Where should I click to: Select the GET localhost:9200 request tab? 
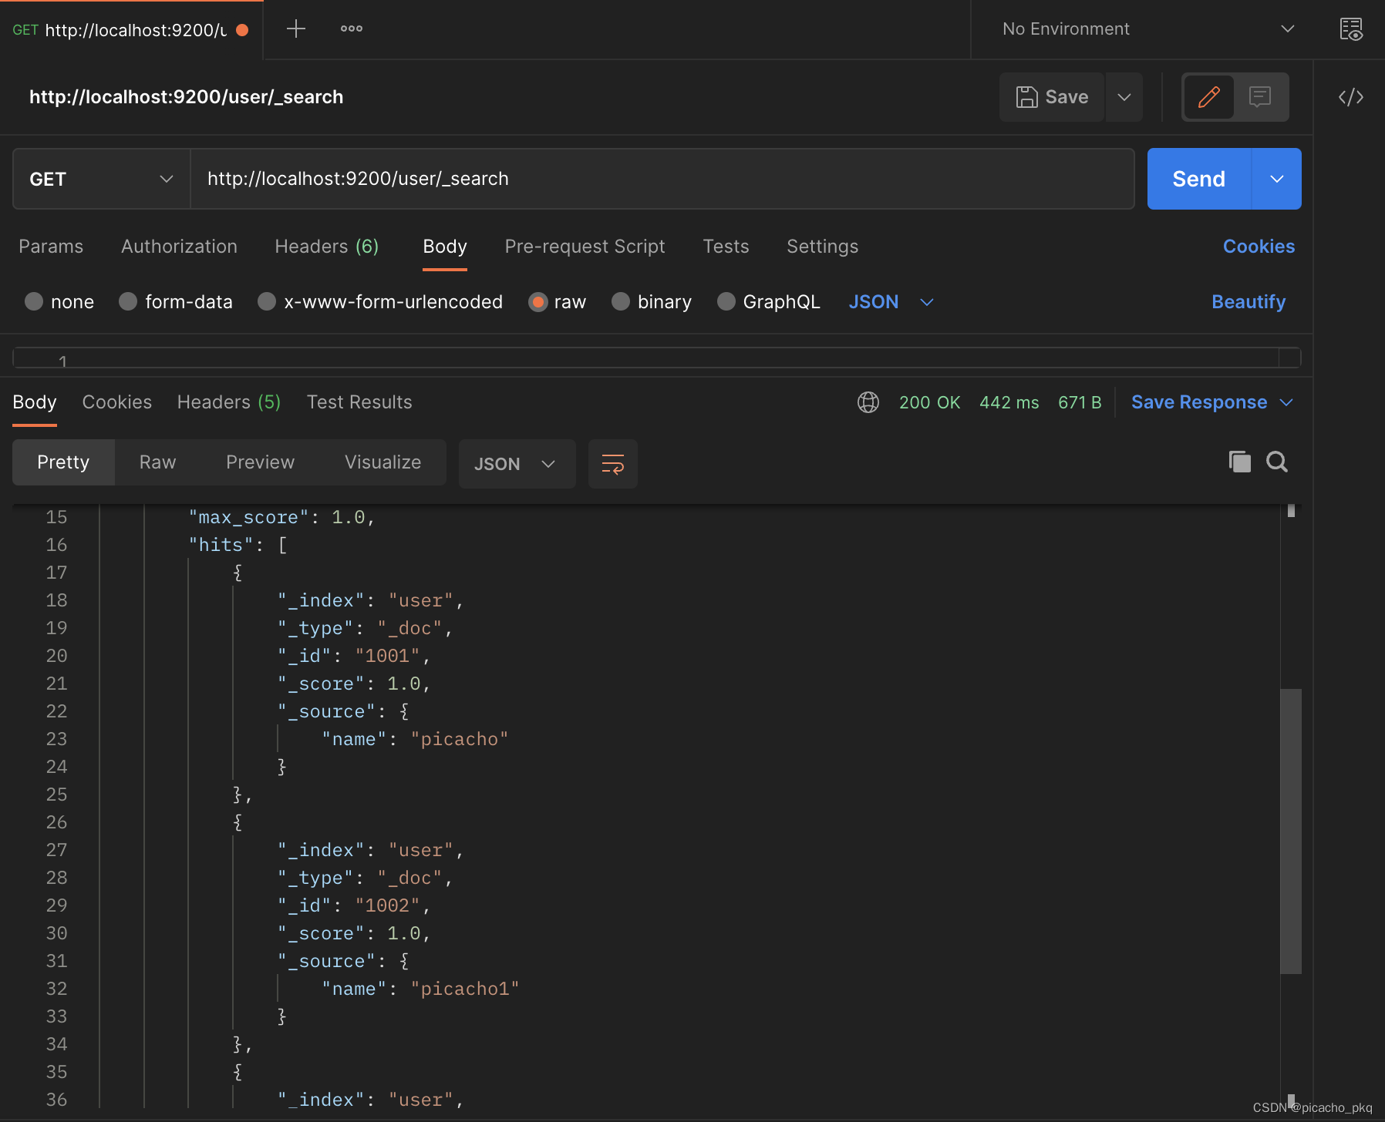(131, 30)
